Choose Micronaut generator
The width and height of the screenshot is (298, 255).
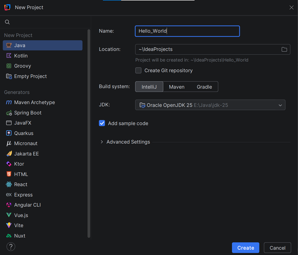43,143
